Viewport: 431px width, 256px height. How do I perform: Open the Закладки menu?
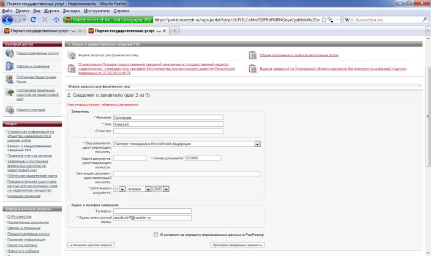click(72, 11)
